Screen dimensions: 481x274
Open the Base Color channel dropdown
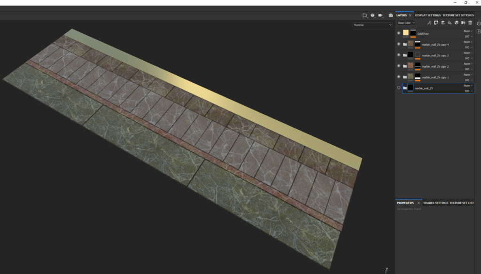pos(405,23)
